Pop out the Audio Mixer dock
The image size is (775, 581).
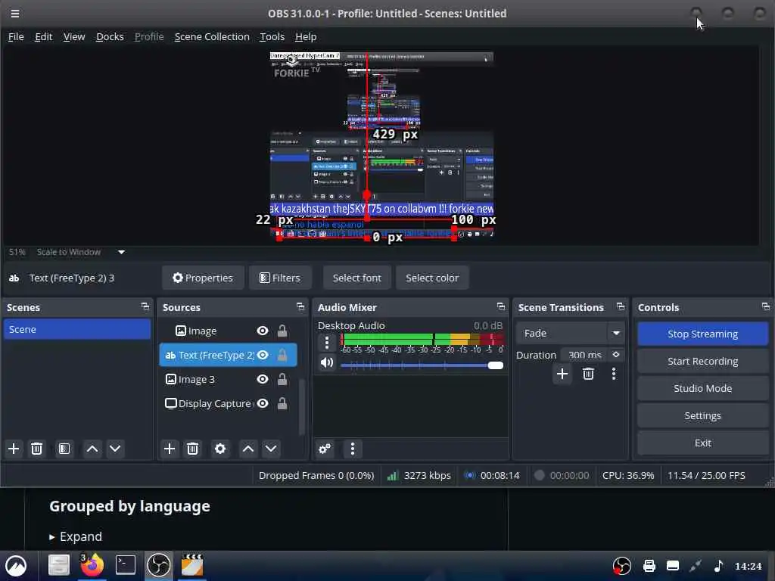click(501, 307)
